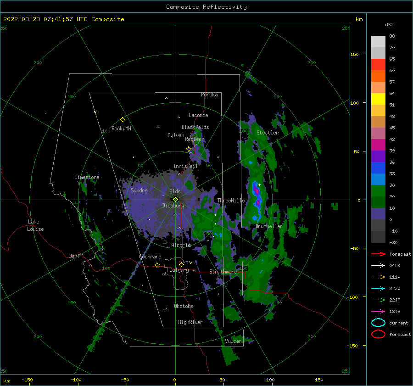Click the 'Calgary' city label
413x386 pixels.
[179, 270]
